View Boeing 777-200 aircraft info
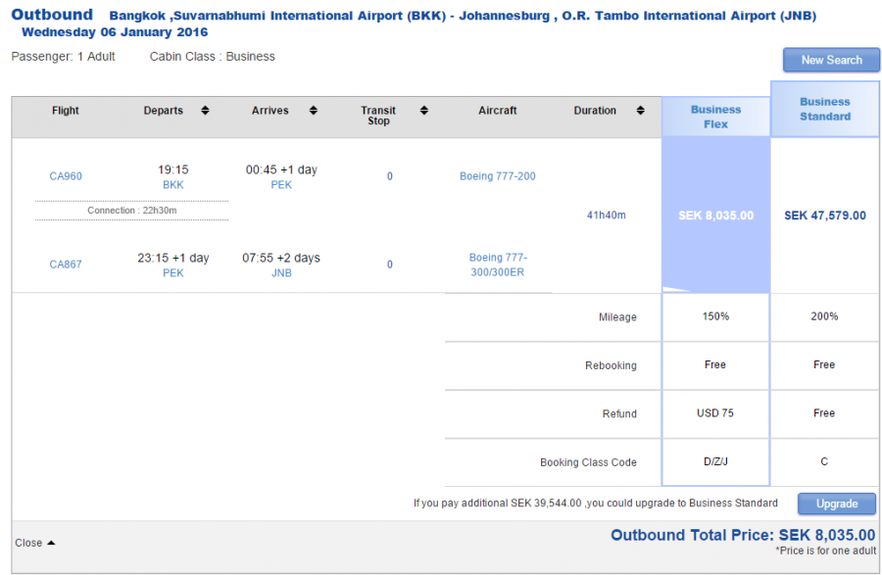The height and width of the screenshot is (575, 882). click(x=497, y=176)
